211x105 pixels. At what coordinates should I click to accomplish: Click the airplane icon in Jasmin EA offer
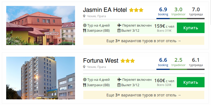pyautogui.click(x=119, y=25)
